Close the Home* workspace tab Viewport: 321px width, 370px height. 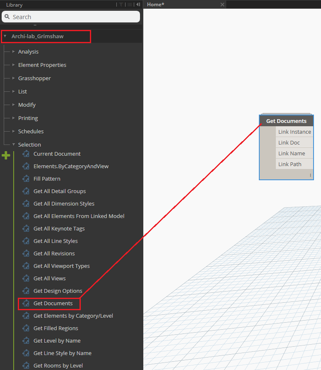[x=222, y=5]
